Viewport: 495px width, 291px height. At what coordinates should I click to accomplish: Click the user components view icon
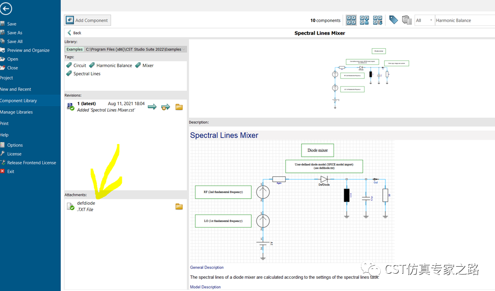(x=365, y=20)
